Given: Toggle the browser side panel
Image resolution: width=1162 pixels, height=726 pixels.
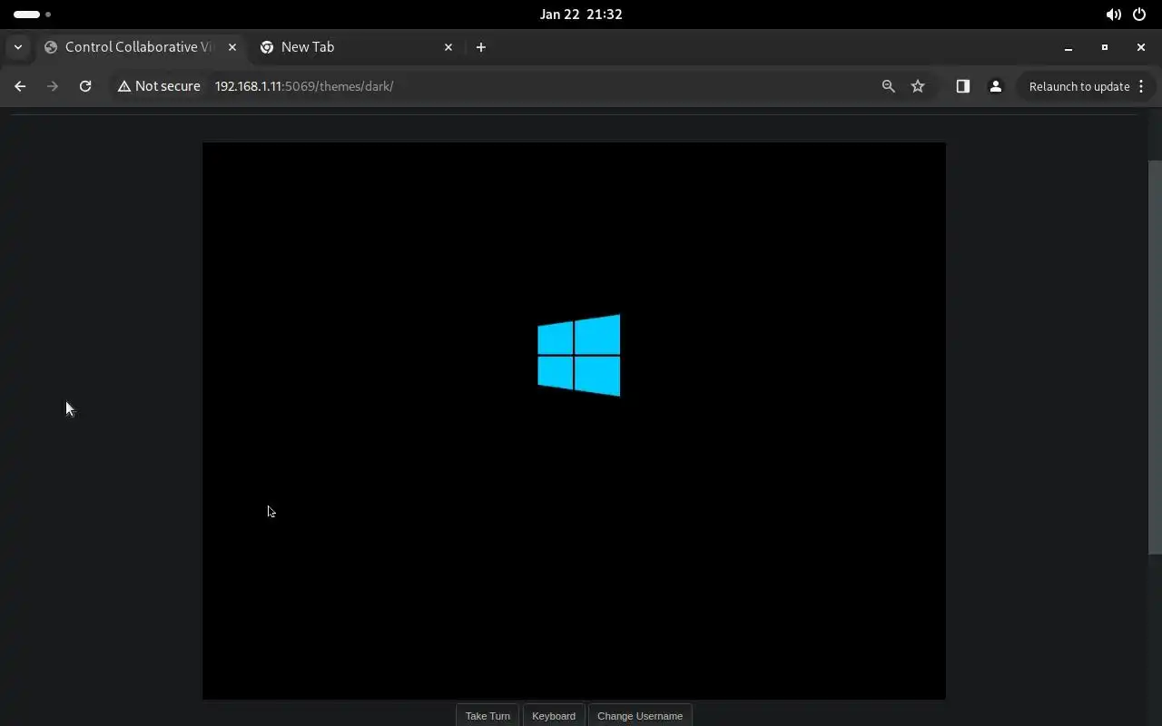Looking at the screenshot, I should click(962, 86).
